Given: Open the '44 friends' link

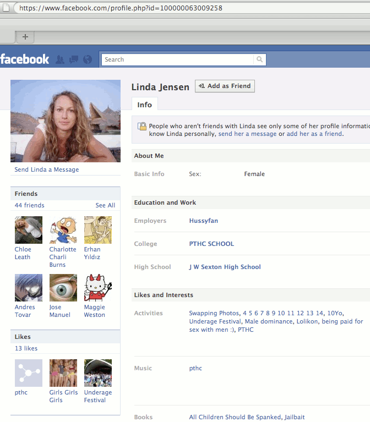Looking at the screenshot, I should pyautogui.click(x=29, y=205).
